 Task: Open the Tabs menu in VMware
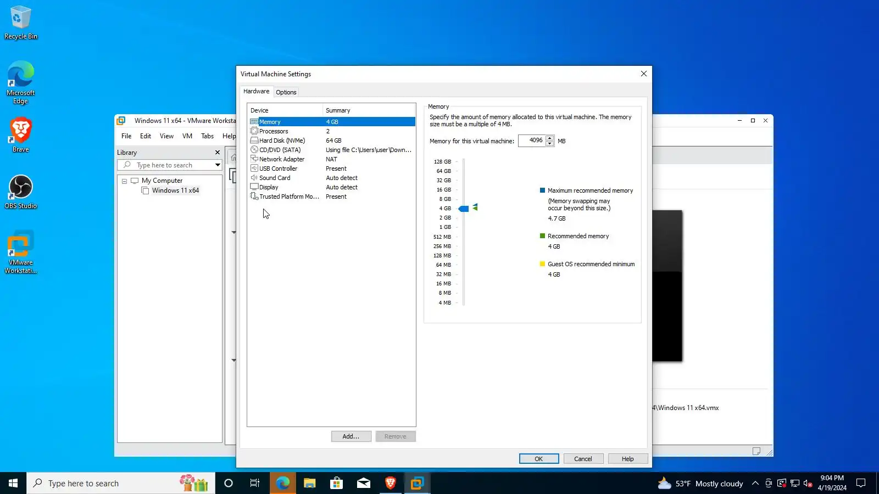pyautogui.click(x=208, y=136)
